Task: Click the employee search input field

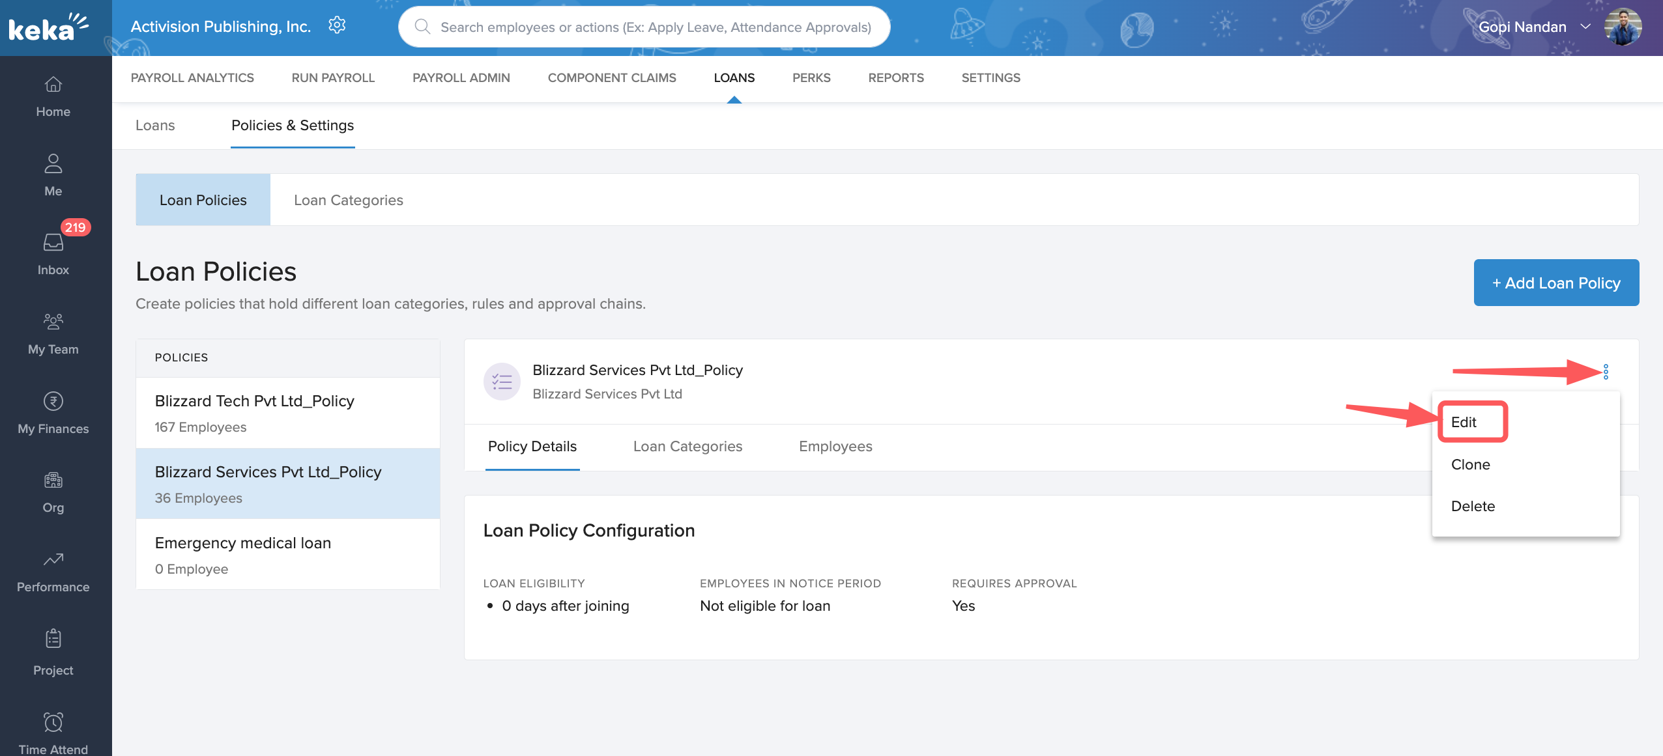Action: click(x=655, y=27)
